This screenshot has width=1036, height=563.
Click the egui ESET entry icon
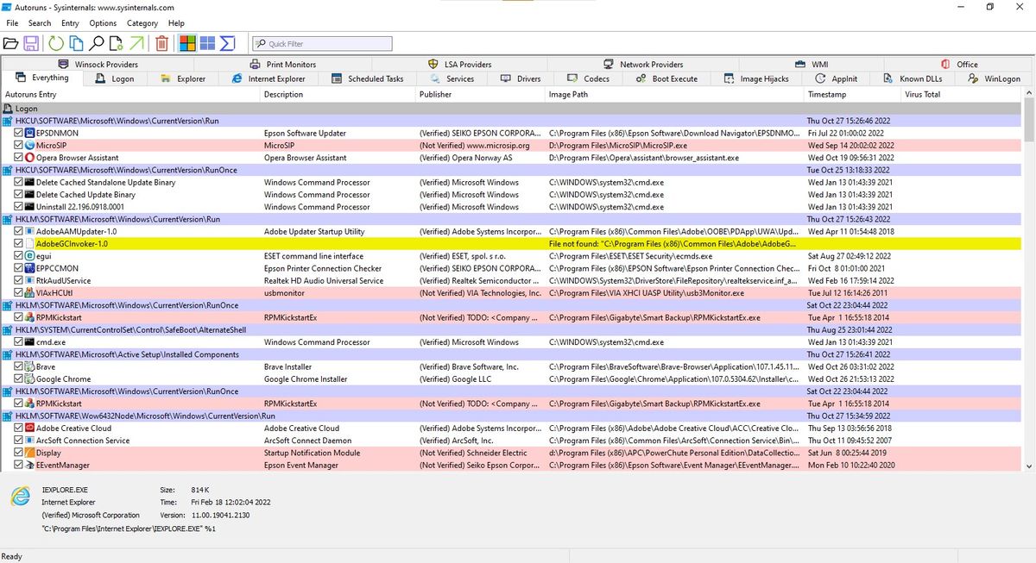tap(29, 256)
